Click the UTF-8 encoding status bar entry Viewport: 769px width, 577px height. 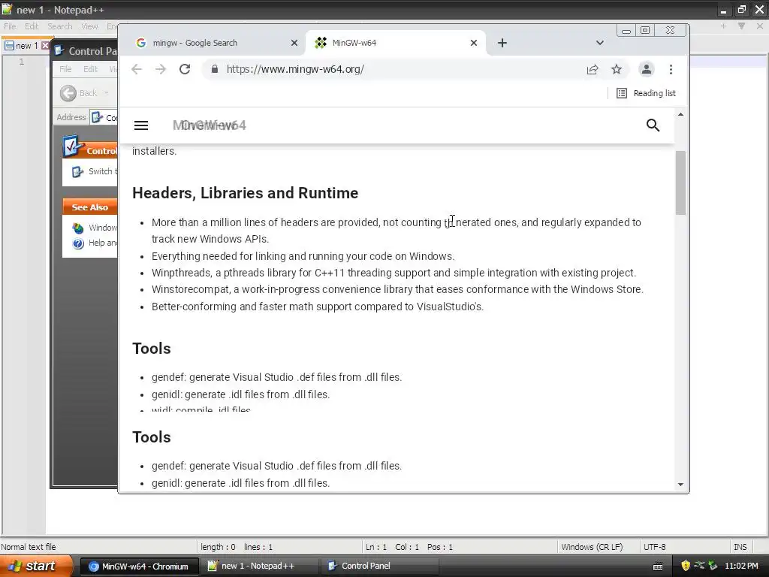[x=655, y=547]
